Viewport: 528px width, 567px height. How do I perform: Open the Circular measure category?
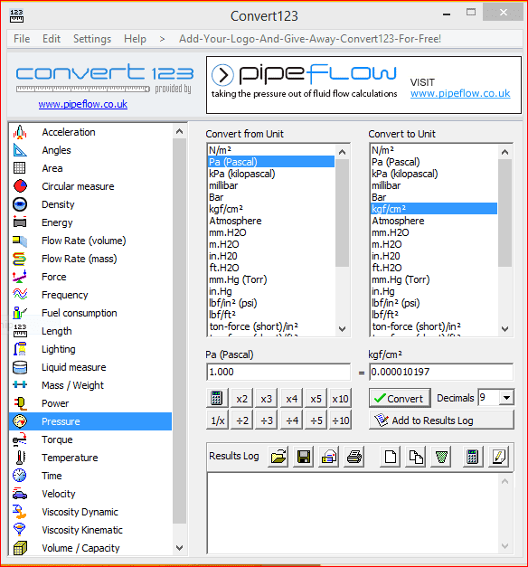(90, 186)
